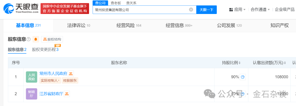Open 常州市人民政府 shareholder link
Screen dimensions: 296x106
click(53, 73)
